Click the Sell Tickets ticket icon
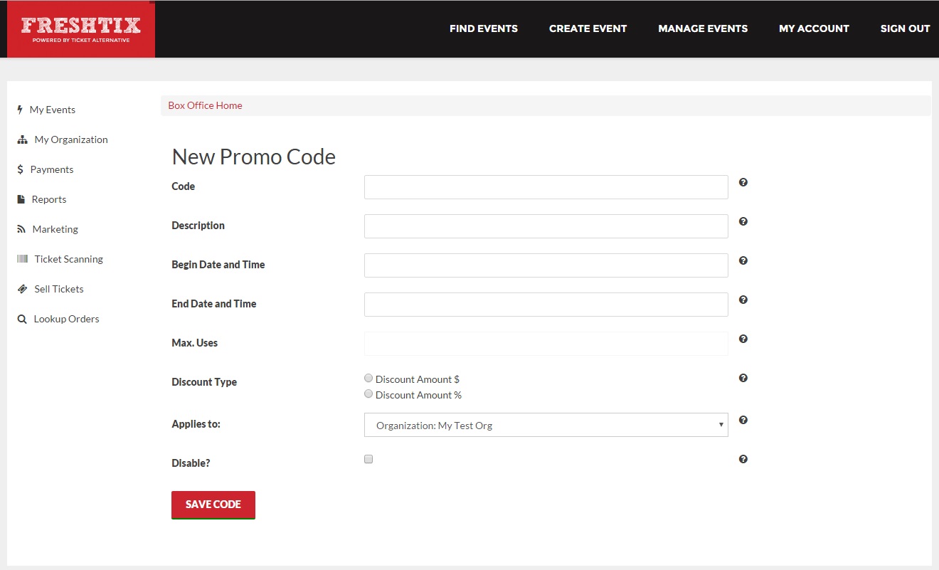 [22, 289]
